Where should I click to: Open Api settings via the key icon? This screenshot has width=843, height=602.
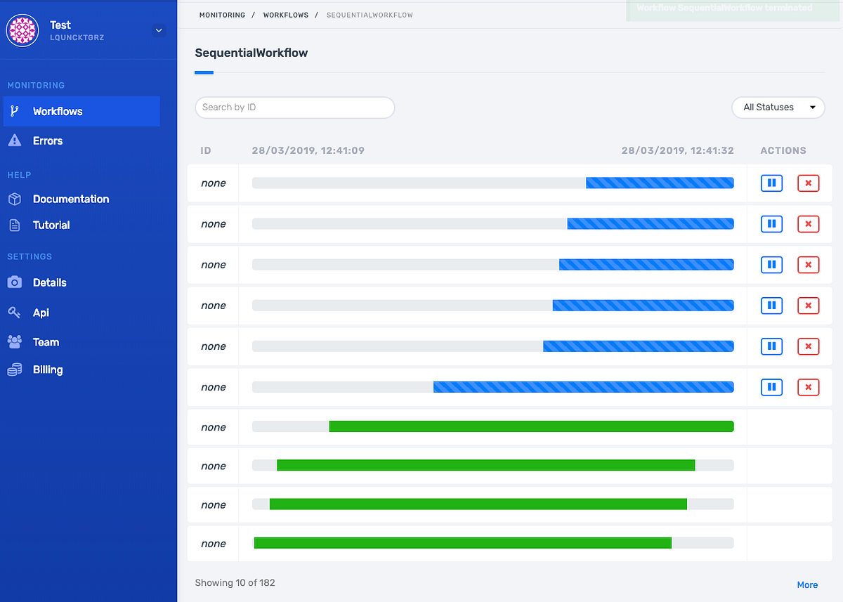coord(14,312)
